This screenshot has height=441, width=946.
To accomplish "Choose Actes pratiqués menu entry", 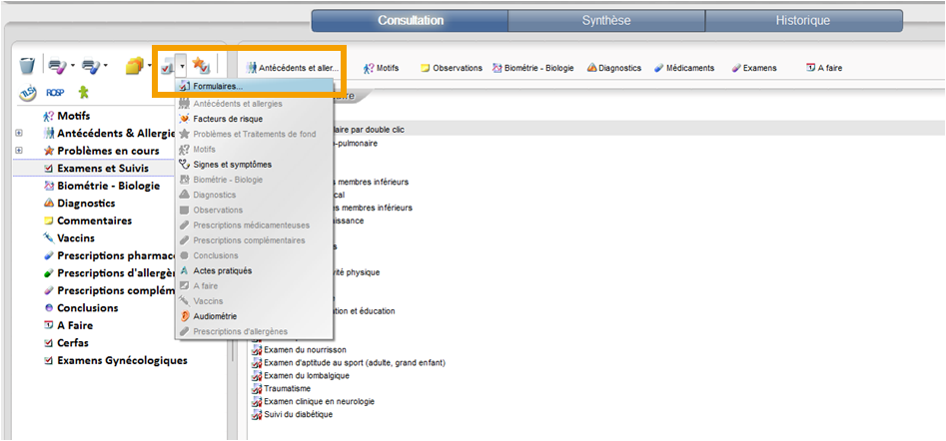I will tap(254, 271).
